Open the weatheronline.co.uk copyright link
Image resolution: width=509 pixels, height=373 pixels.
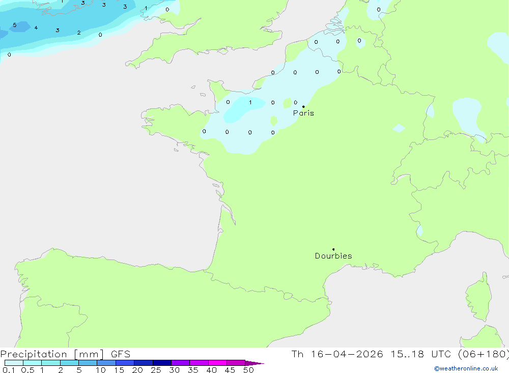[466, 368]
